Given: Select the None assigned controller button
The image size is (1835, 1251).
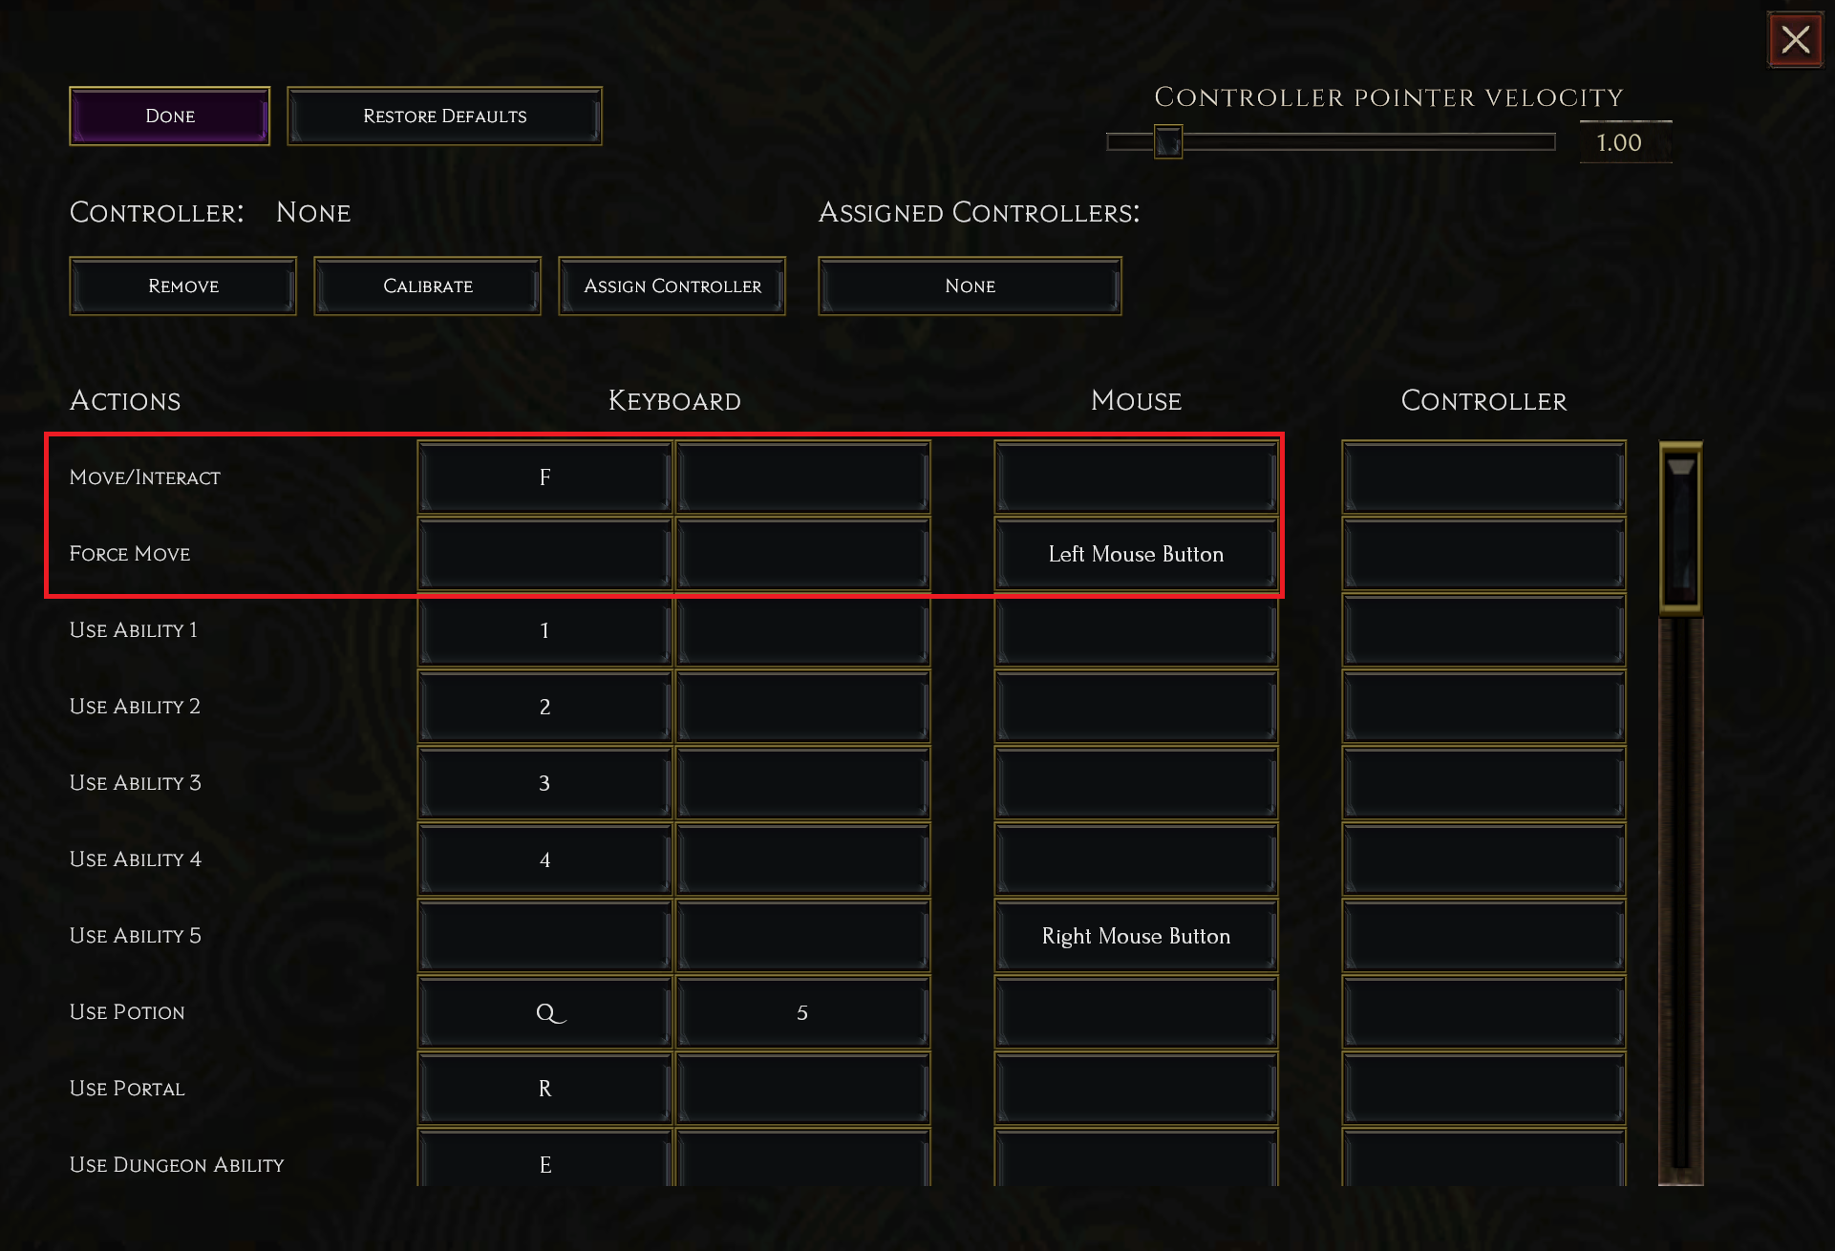Looking at the screenshot, I should click(970, 286).
